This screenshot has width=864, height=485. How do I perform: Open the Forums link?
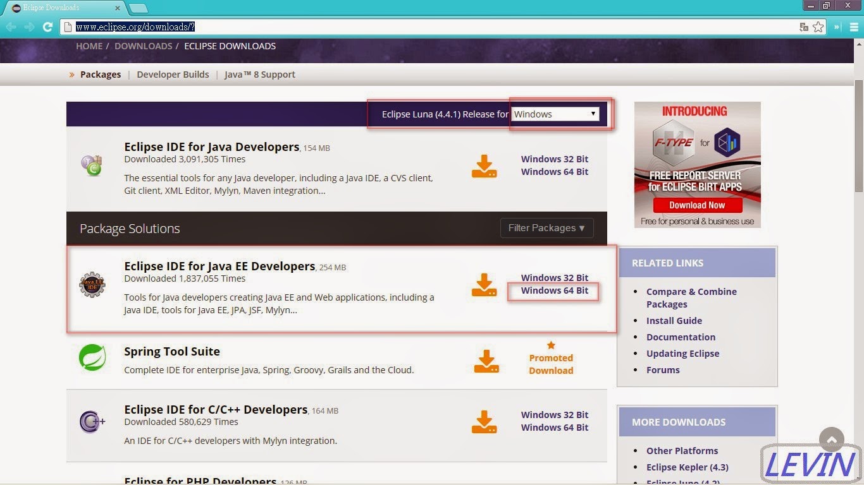663,370
